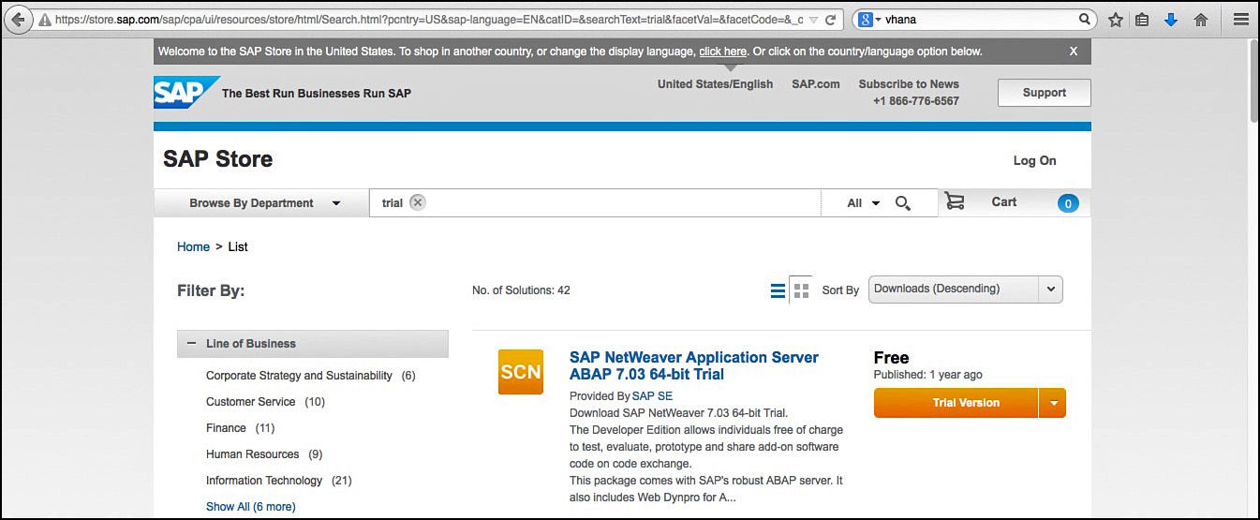Open the Trial Version button dropdown arrow
Image resolution: width=1260 pixels, height=520 pixels.
coord(1053,403)
